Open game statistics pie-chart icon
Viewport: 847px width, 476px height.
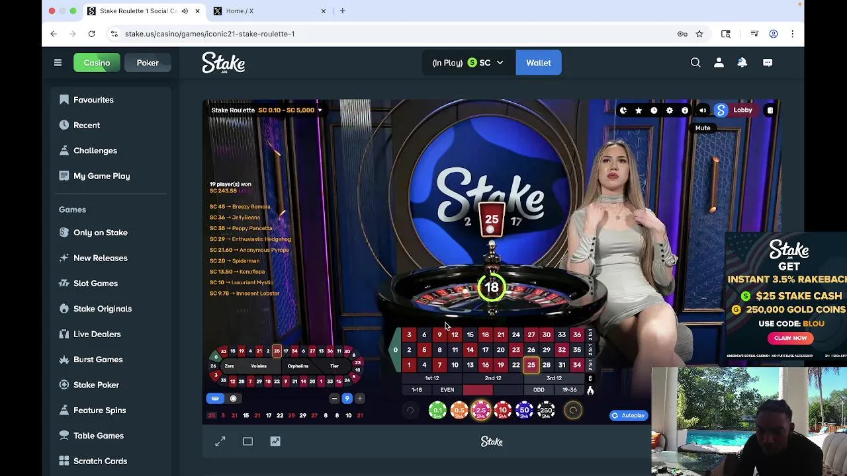(x=623, y=110)
